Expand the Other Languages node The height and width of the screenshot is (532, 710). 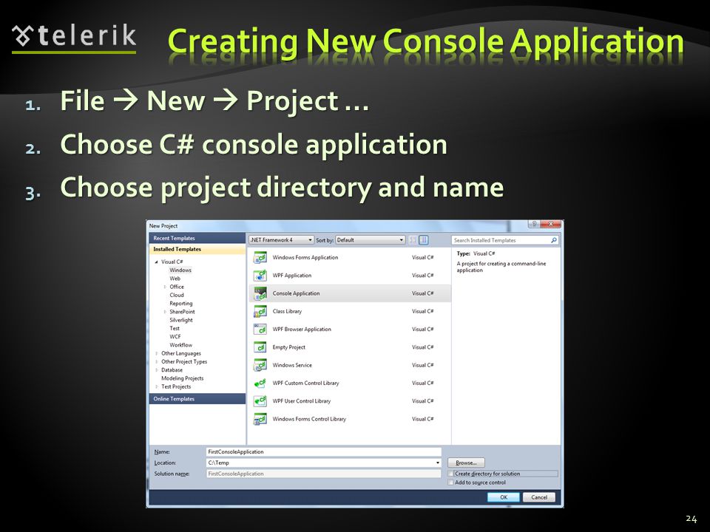coord(157,353)
